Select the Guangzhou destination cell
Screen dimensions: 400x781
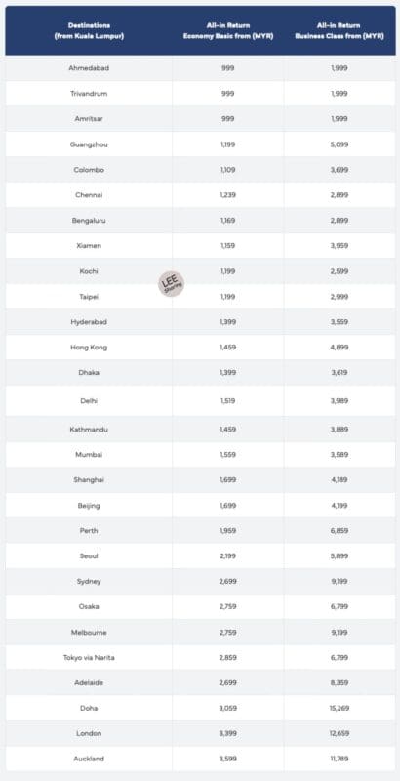tap(89, 144)
